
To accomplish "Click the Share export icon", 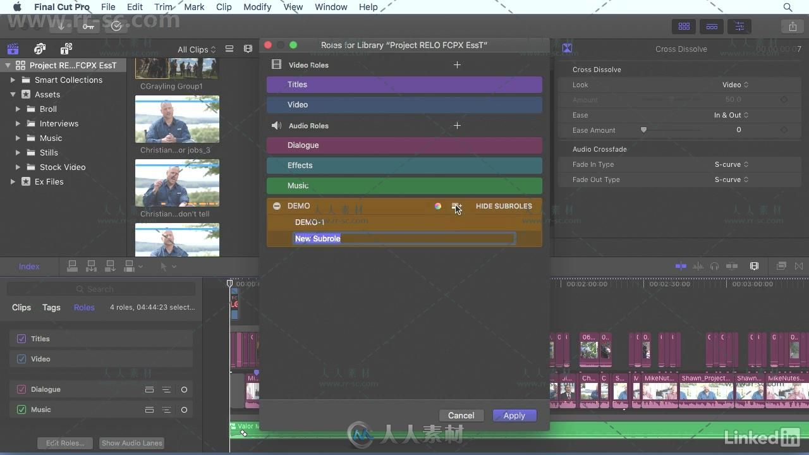I will (x=793, y=27).
